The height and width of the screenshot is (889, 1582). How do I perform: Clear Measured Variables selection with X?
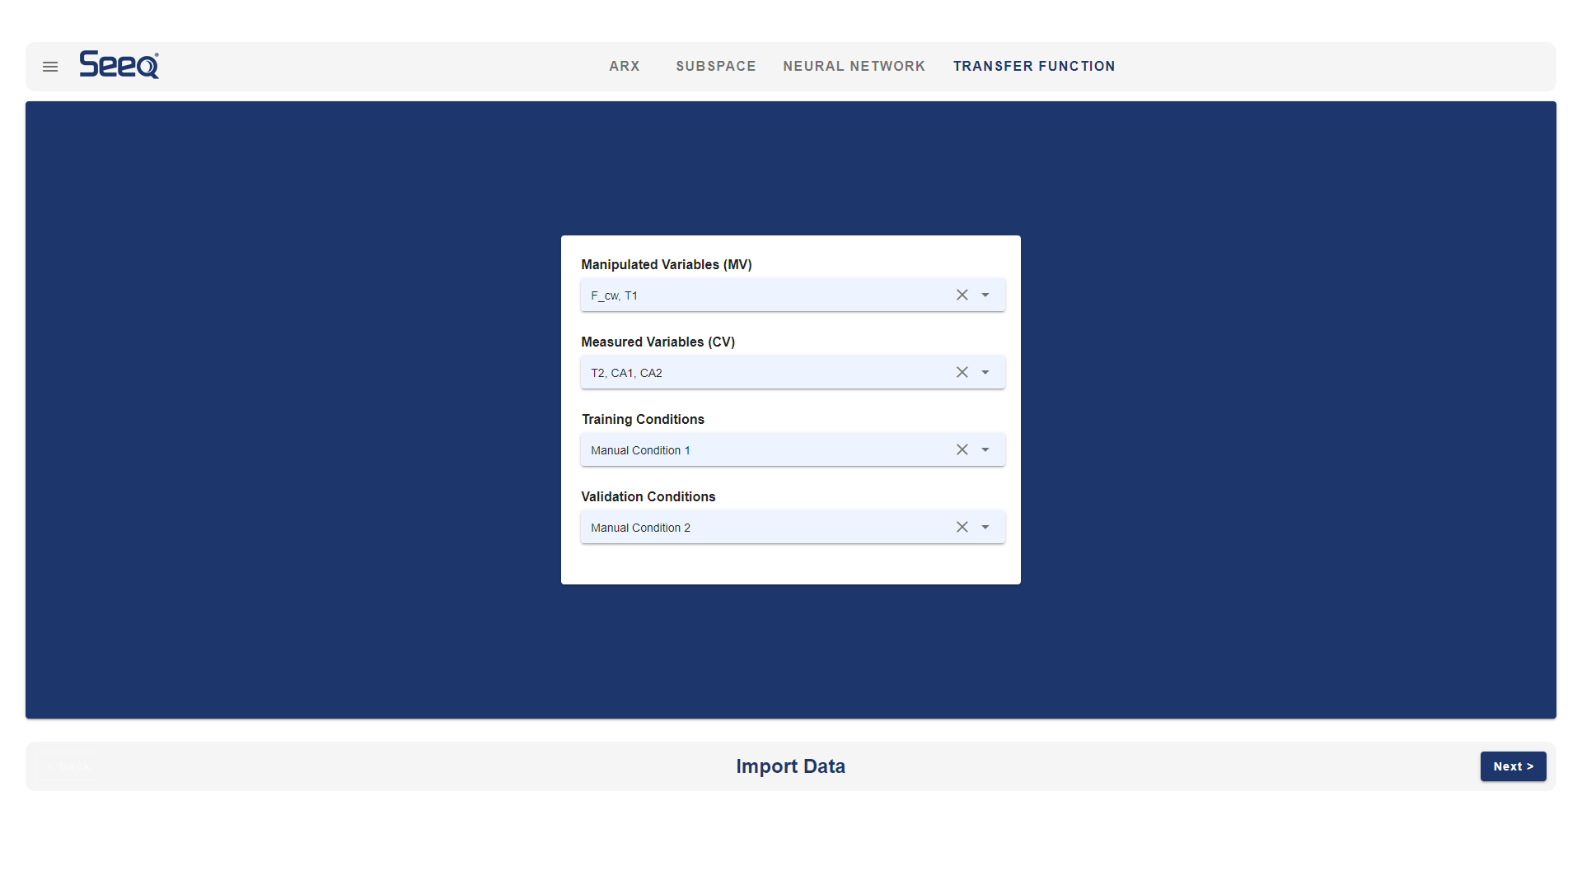(x=962, y=372)
